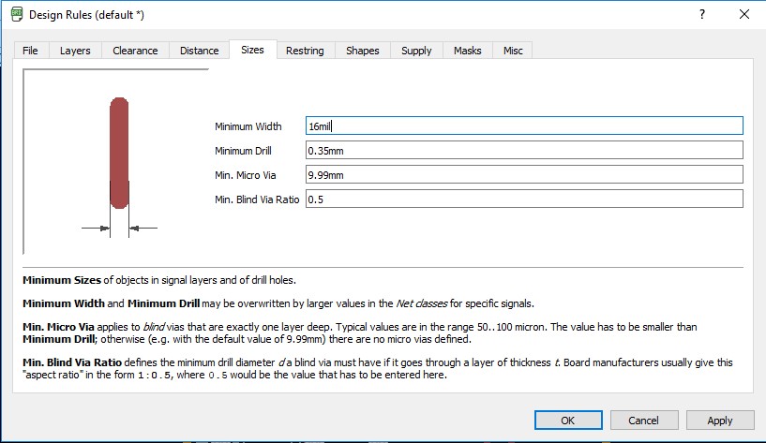The image size is (766, 443).
Task: Open the File tab
Action: click(30, 51)
